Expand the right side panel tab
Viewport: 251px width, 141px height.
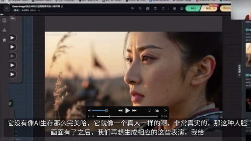coord(239,70)
